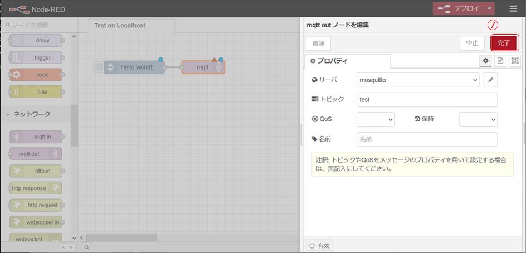Open the サーバ mosquitto dropdown
Viewport: 526px width, 253px height.
(417, 80)
